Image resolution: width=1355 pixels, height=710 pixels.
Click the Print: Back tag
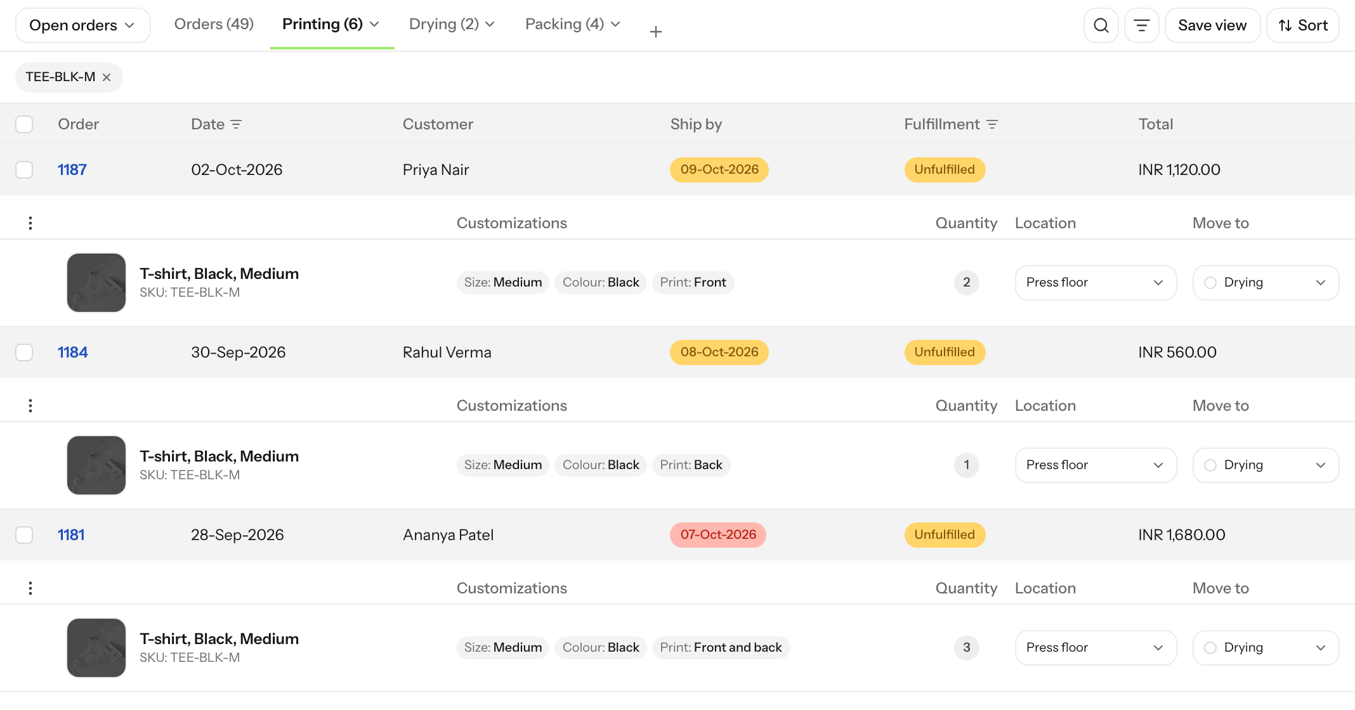(x=691, y=465)
